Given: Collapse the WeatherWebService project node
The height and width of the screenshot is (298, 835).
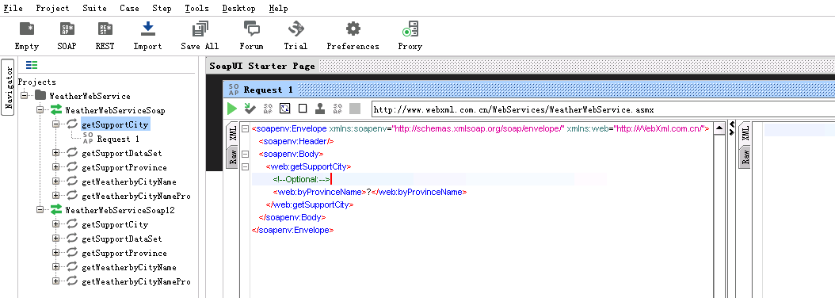Looking at the screenshot, I should tap(24, 96).
